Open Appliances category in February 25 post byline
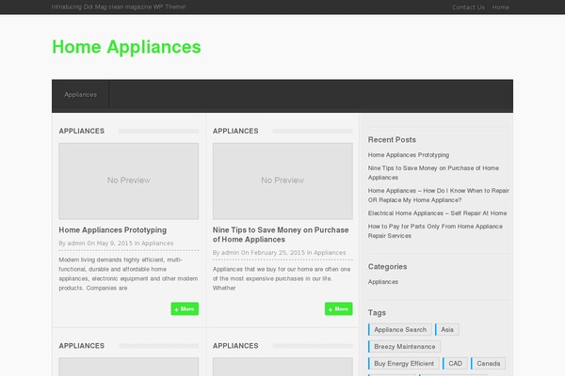Viewport: 565px width, 376px height. click(330, 253)
